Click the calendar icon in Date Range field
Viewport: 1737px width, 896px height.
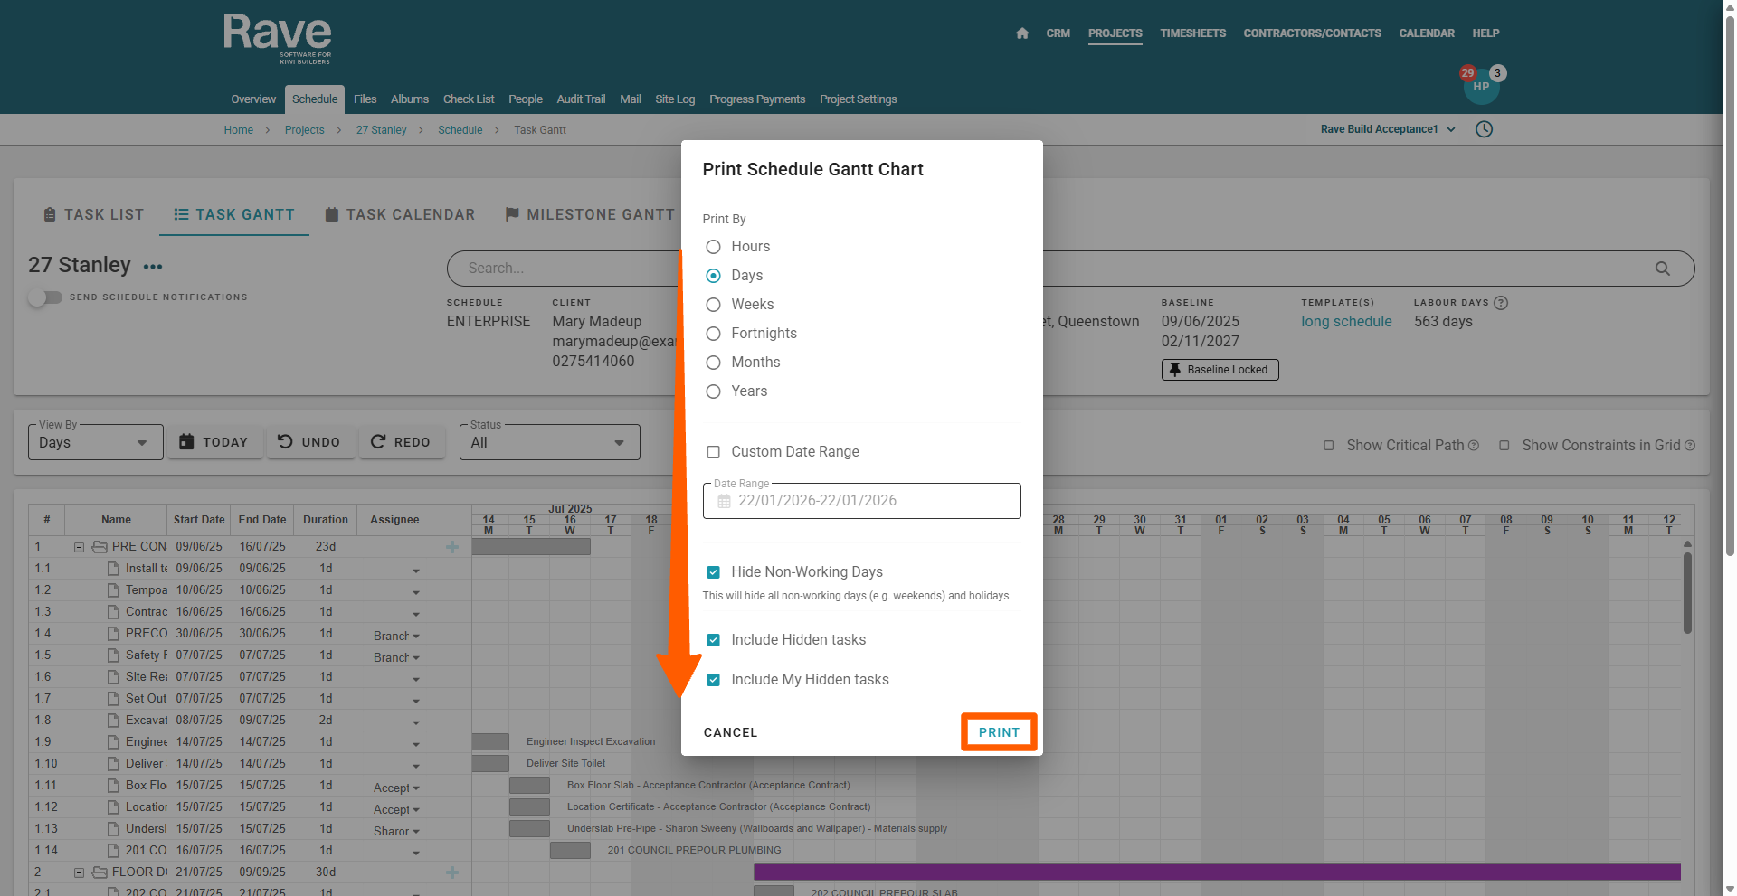tap(724, 502)
